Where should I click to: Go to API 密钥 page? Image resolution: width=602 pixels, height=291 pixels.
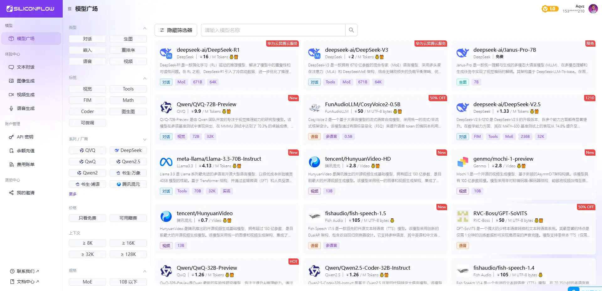[25, 137]
